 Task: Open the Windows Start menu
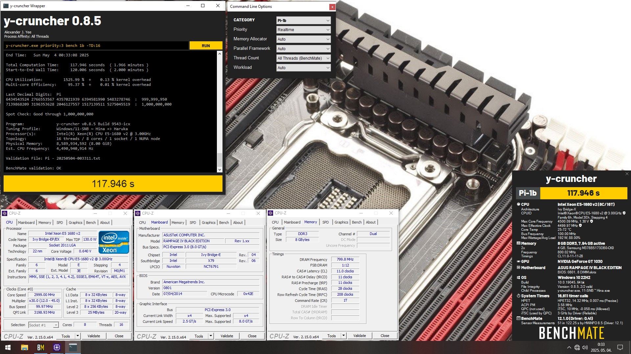coord(8,347)
